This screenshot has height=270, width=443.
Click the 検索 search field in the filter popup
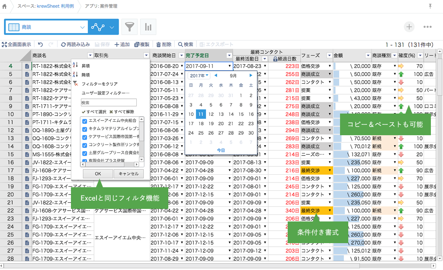[109, 102]
